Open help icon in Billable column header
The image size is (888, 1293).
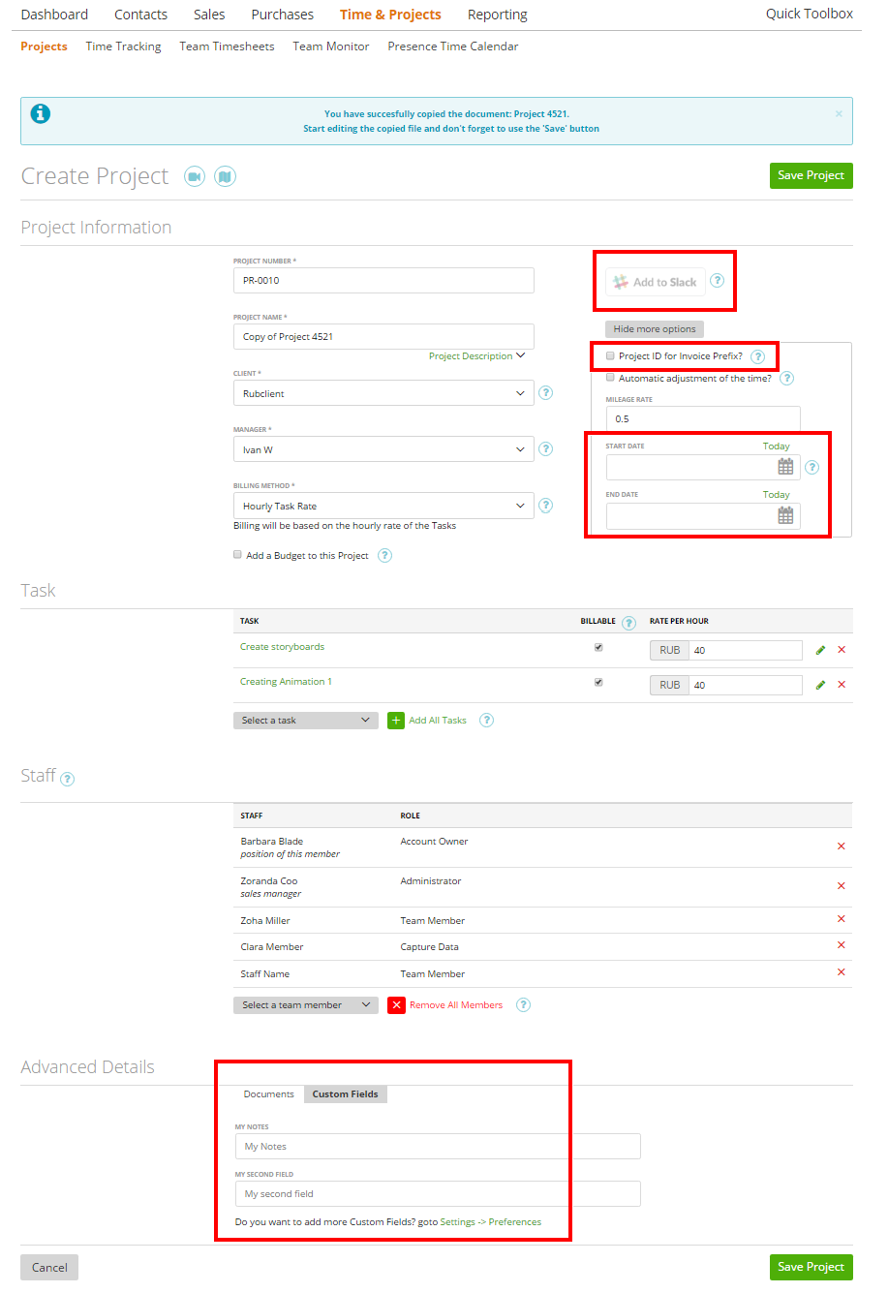629,623
